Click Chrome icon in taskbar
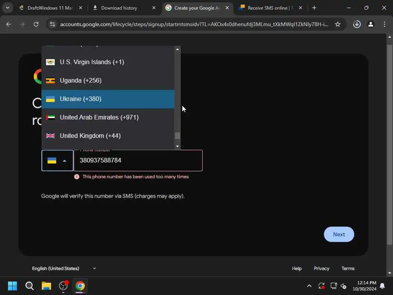This screenshot has width=393, height=295. (80, 286)
